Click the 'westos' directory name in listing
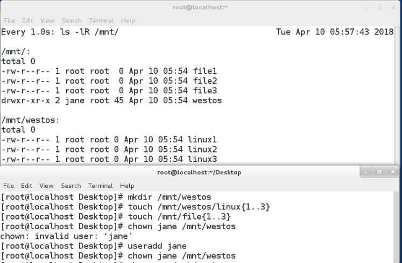Viewport: 402px width, 263px height. [x=207, y=100]
